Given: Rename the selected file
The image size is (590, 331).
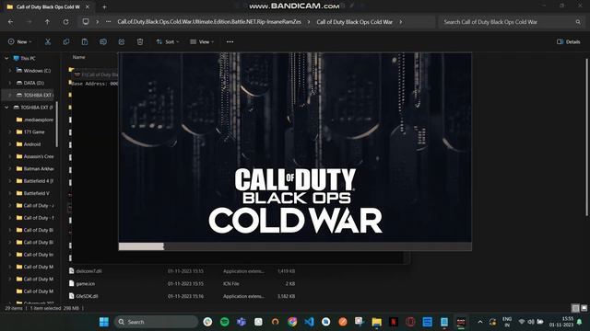Looking at the screenshot, I should [x=103, y=41].
